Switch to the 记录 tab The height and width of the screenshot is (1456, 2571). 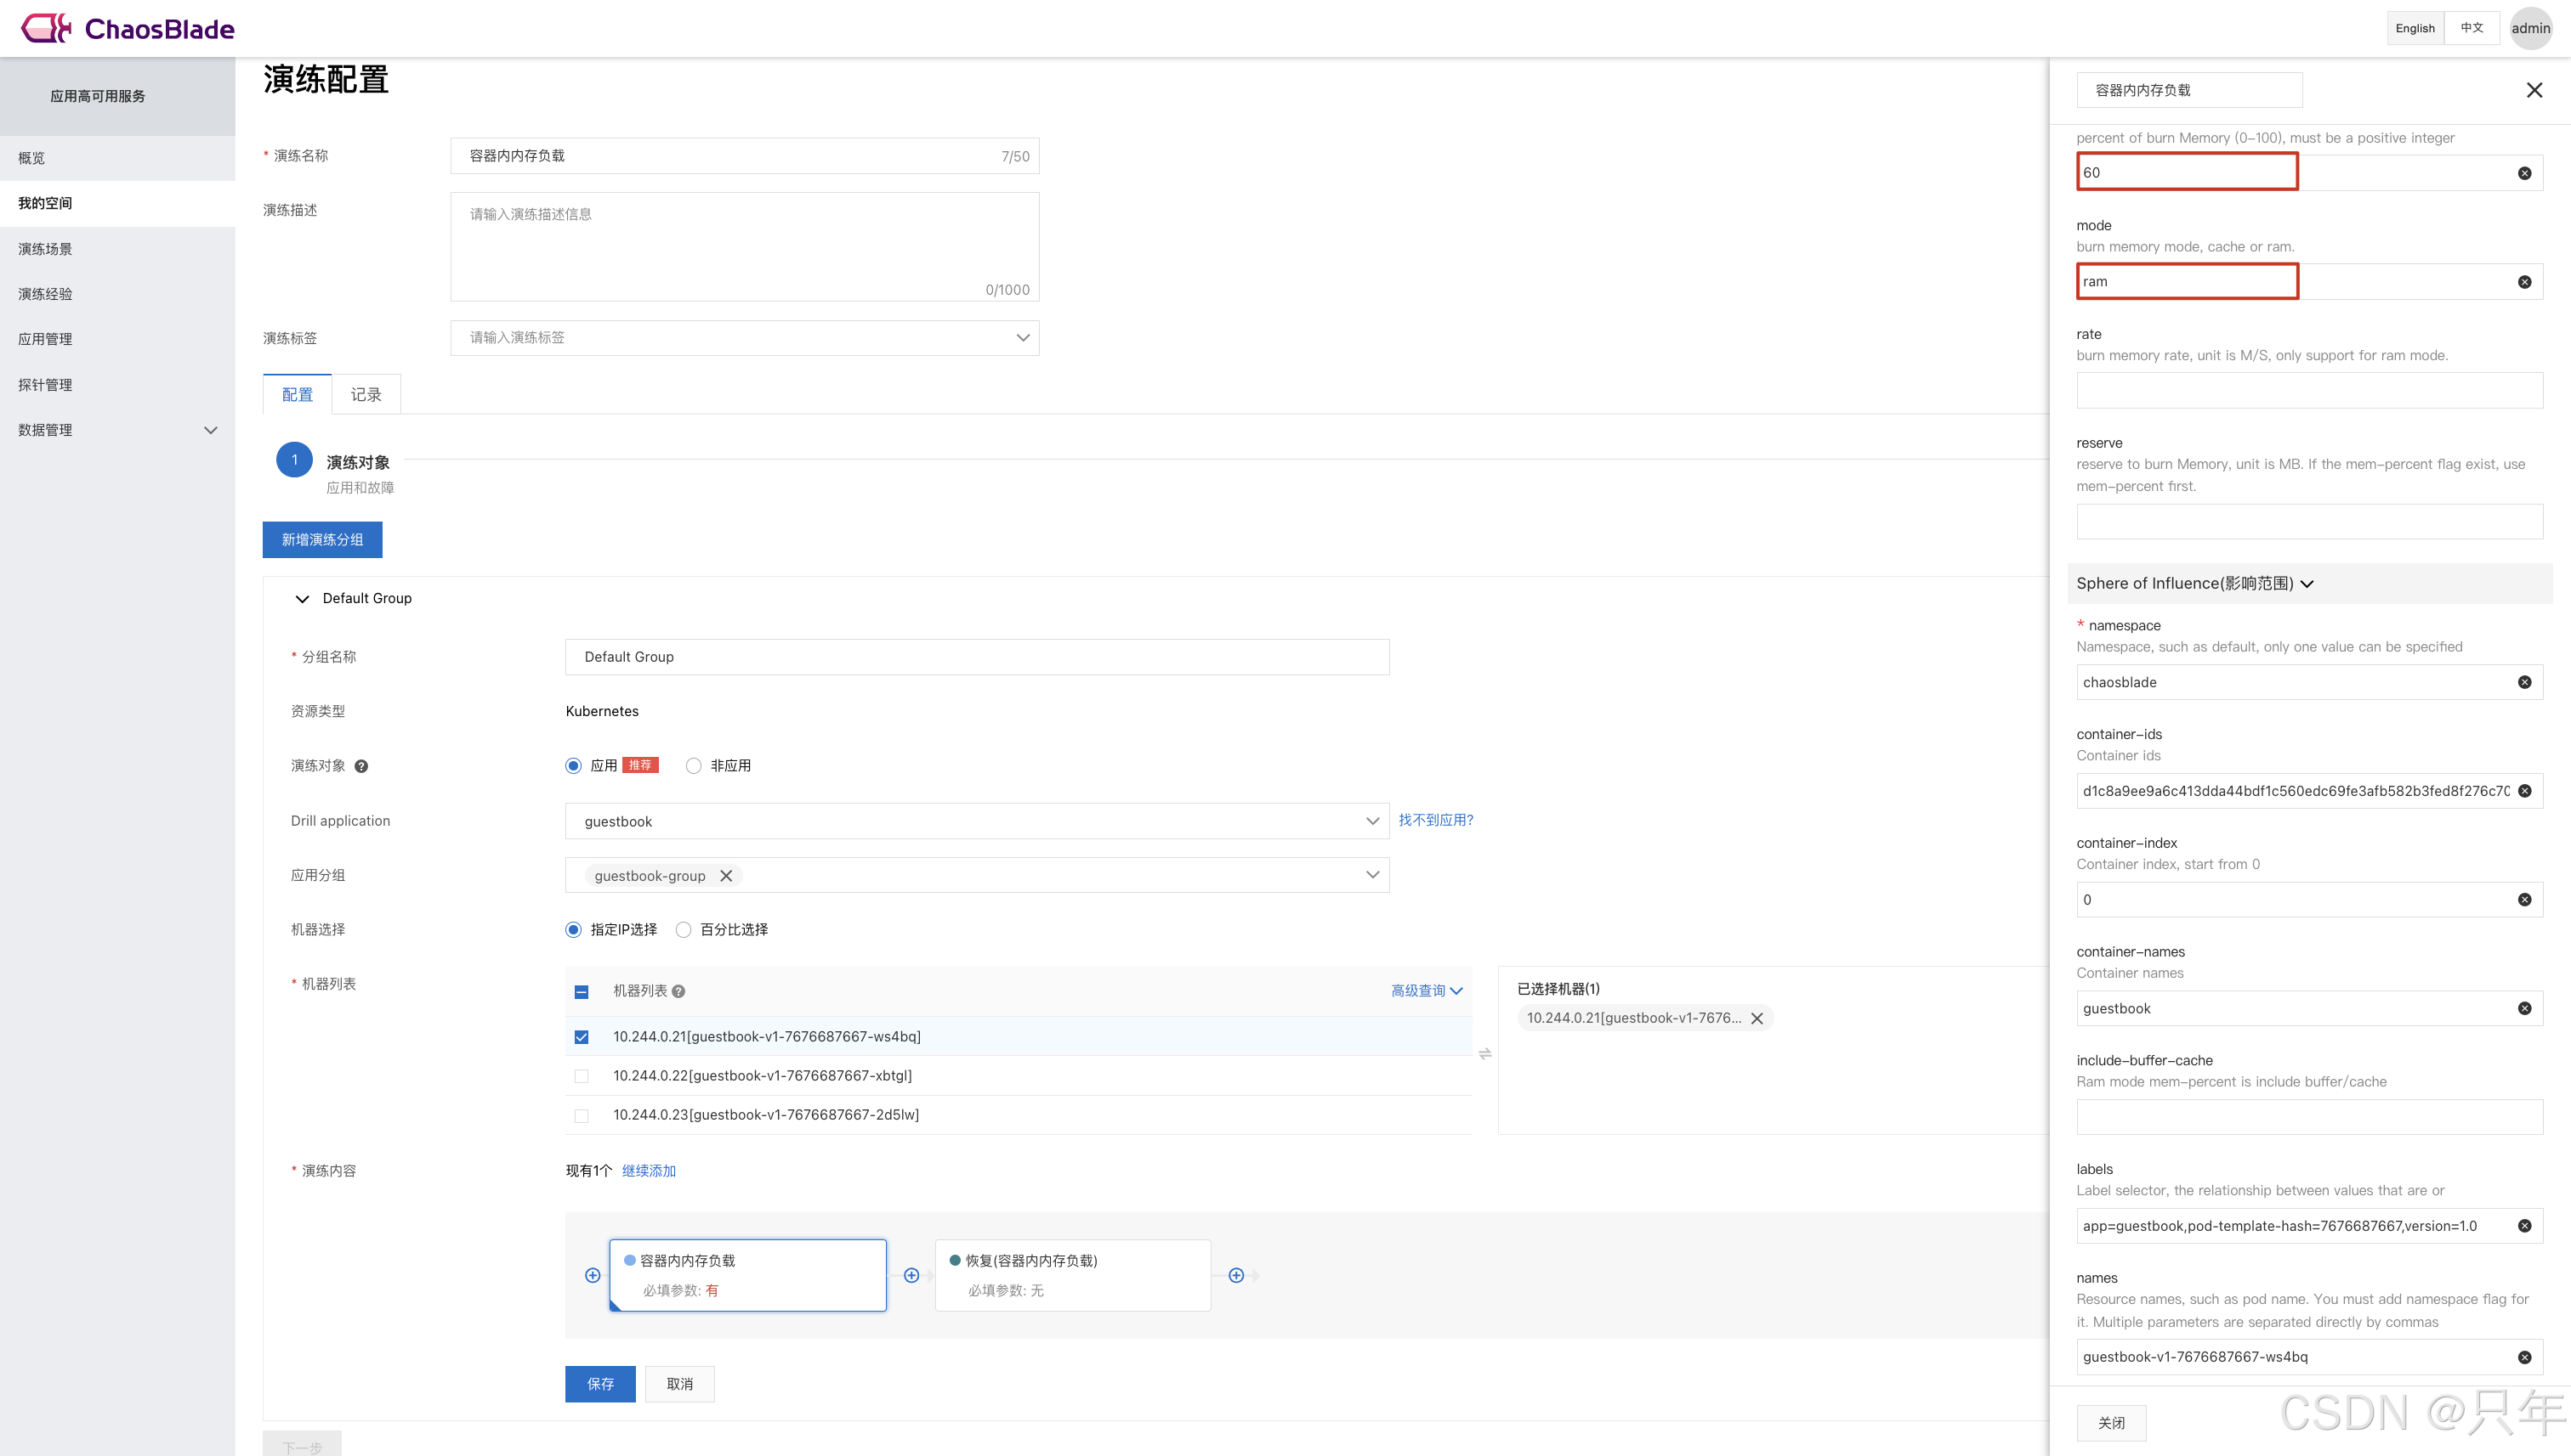click(366, 395)
